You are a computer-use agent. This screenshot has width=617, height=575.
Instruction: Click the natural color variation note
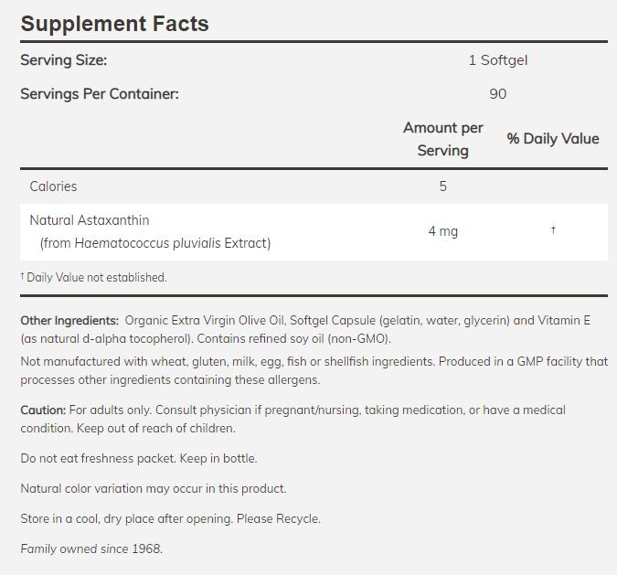(x=153, y=488)
